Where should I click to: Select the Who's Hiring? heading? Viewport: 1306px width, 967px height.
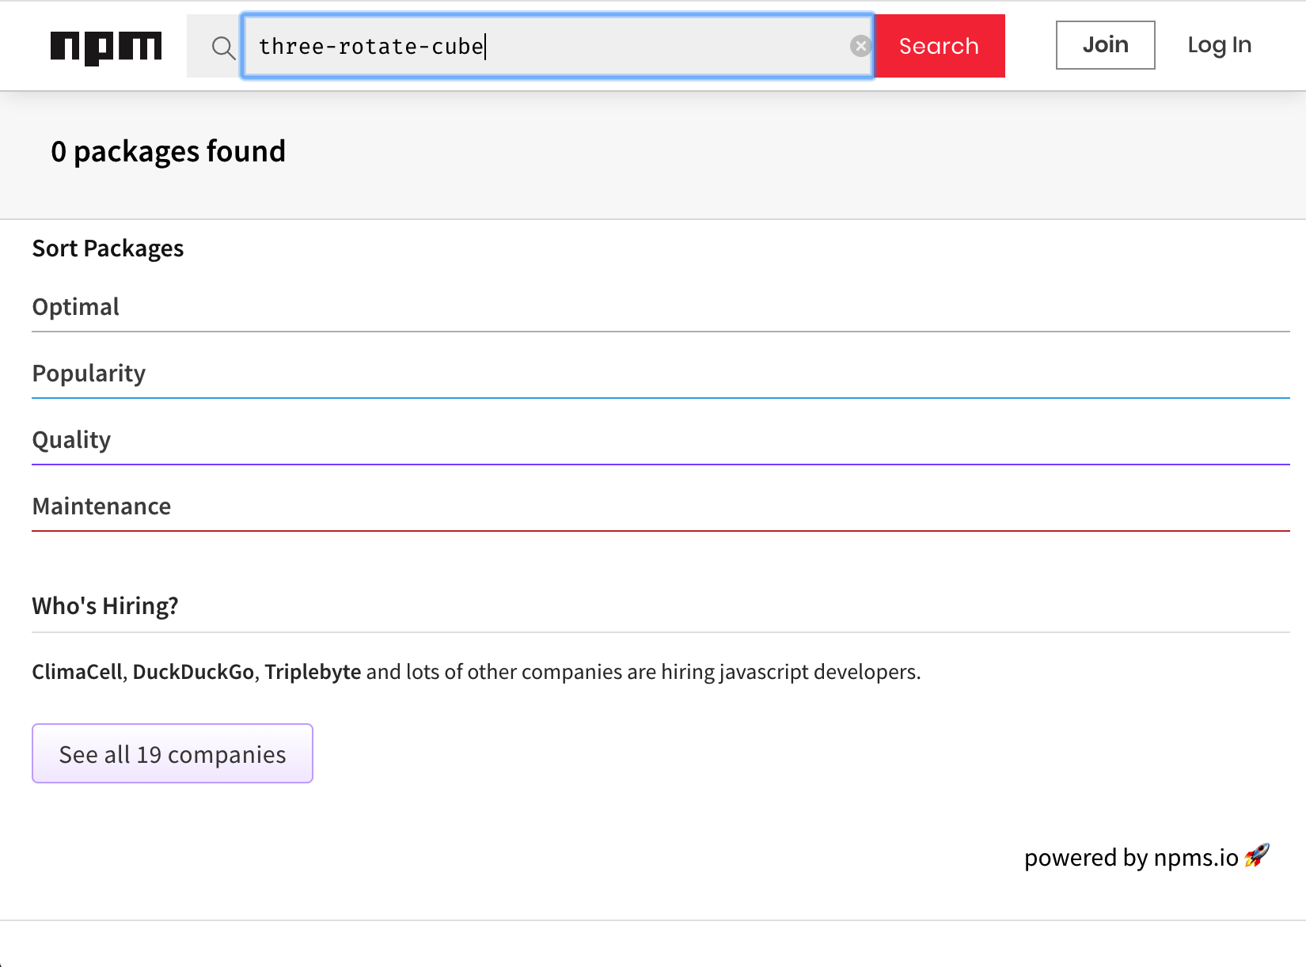click(104, 606)
